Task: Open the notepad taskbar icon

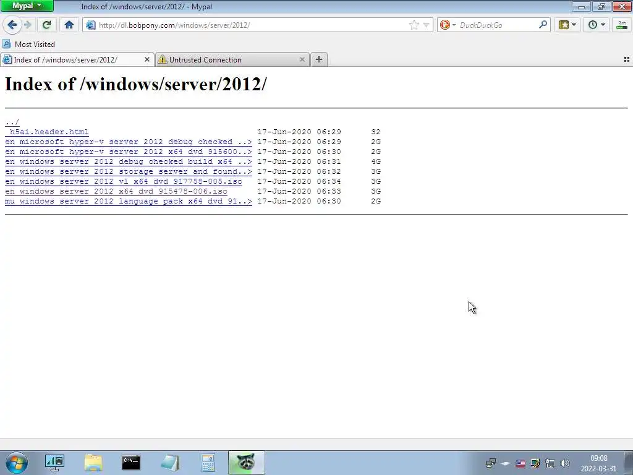Action: (170, 463)
